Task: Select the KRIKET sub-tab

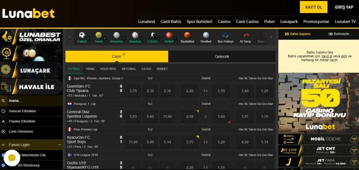Action: tap(162, 69)
